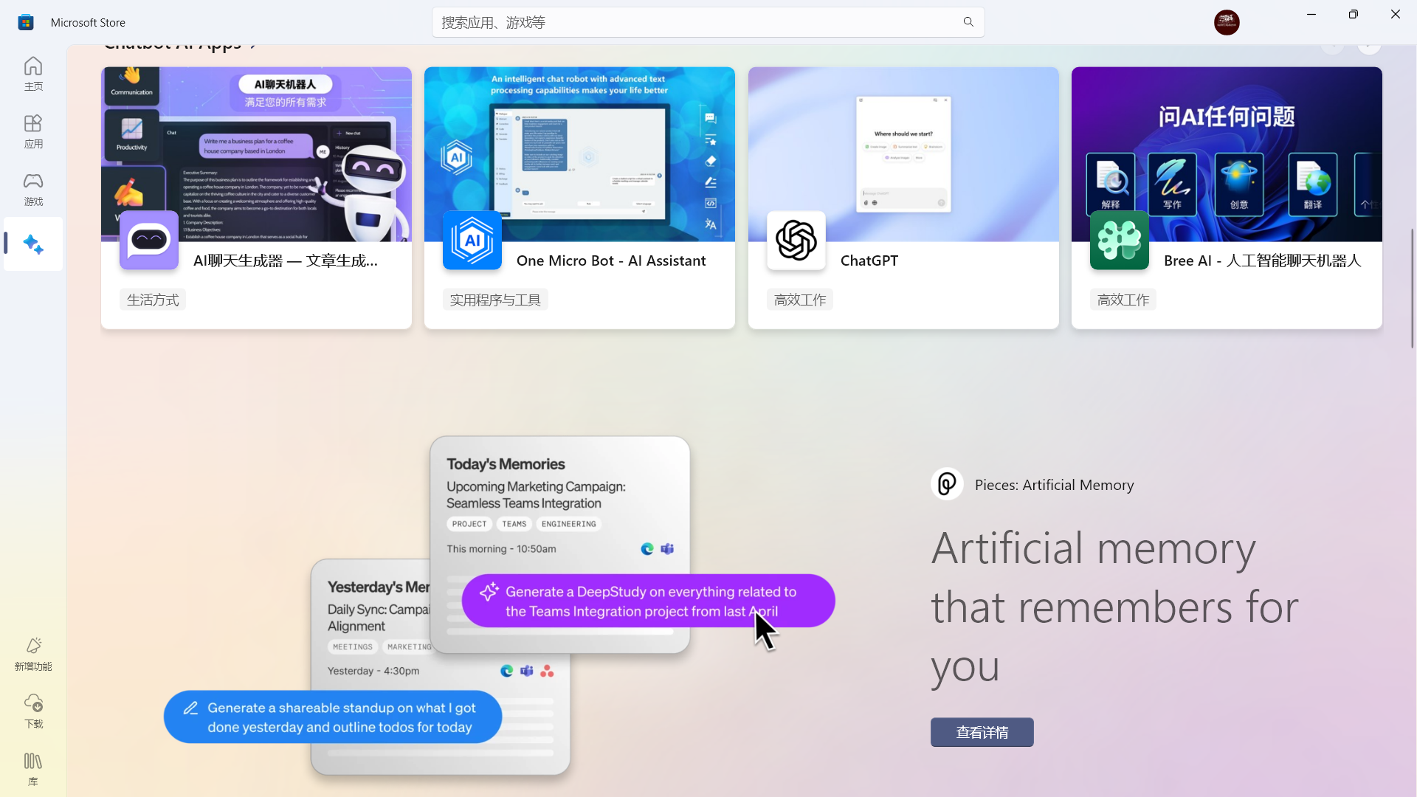Open AI聊天机器人 banner screenshot thumbnail
The image size is (1417, 797).
(x=256, y=154)
